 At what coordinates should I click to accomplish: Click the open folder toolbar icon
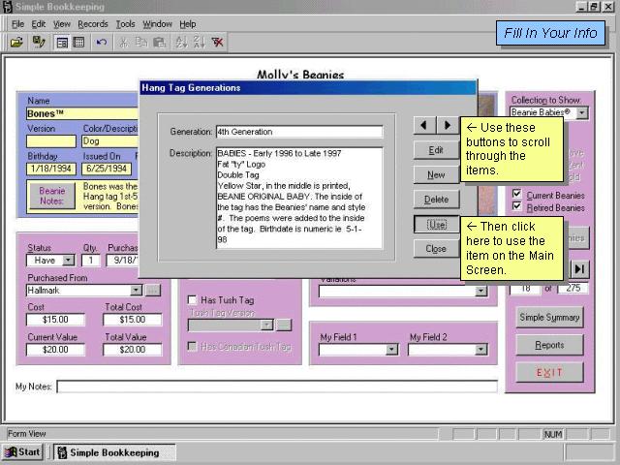(16, 43)
